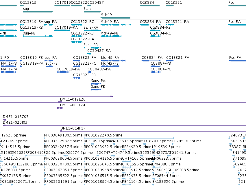Screen dimensions: 246x186
Task: Click the CG3884-RB transcript label
Action: pyautogui.click(x=160, y=28)
